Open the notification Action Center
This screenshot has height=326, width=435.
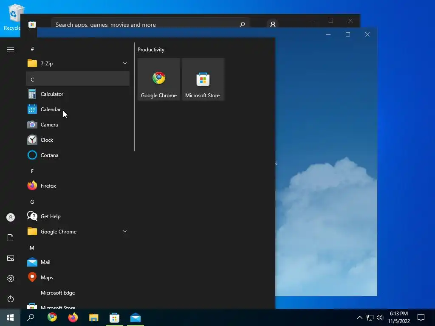(x=421, y=318)
